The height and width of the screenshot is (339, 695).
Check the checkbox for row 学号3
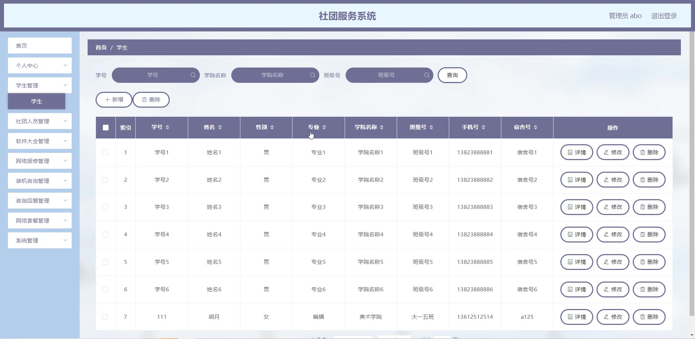pos(105,207)
